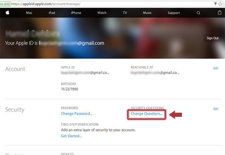Click Change Questions link

click(x=147, y=114)
